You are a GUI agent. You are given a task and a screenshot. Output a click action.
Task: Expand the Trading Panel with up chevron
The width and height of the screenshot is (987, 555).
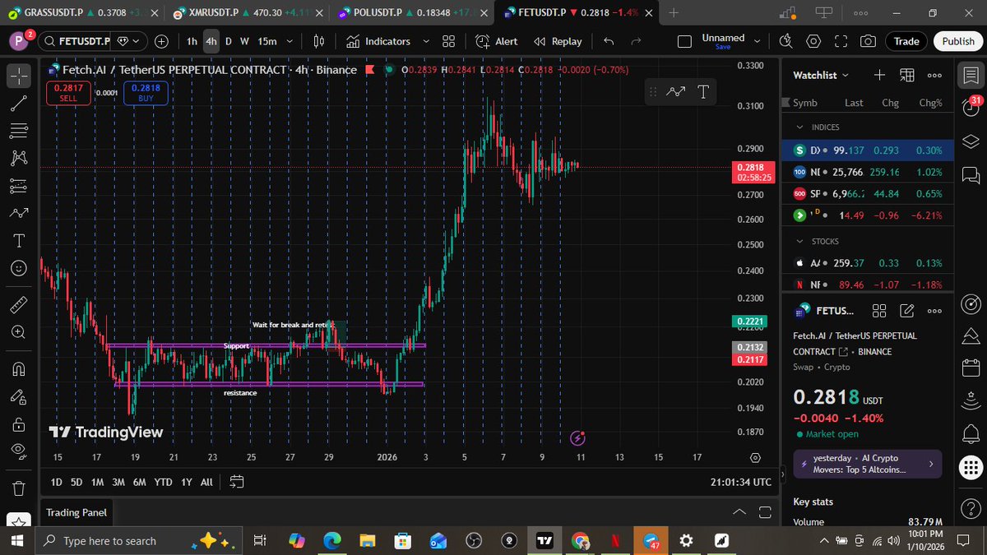pos(740,512)
